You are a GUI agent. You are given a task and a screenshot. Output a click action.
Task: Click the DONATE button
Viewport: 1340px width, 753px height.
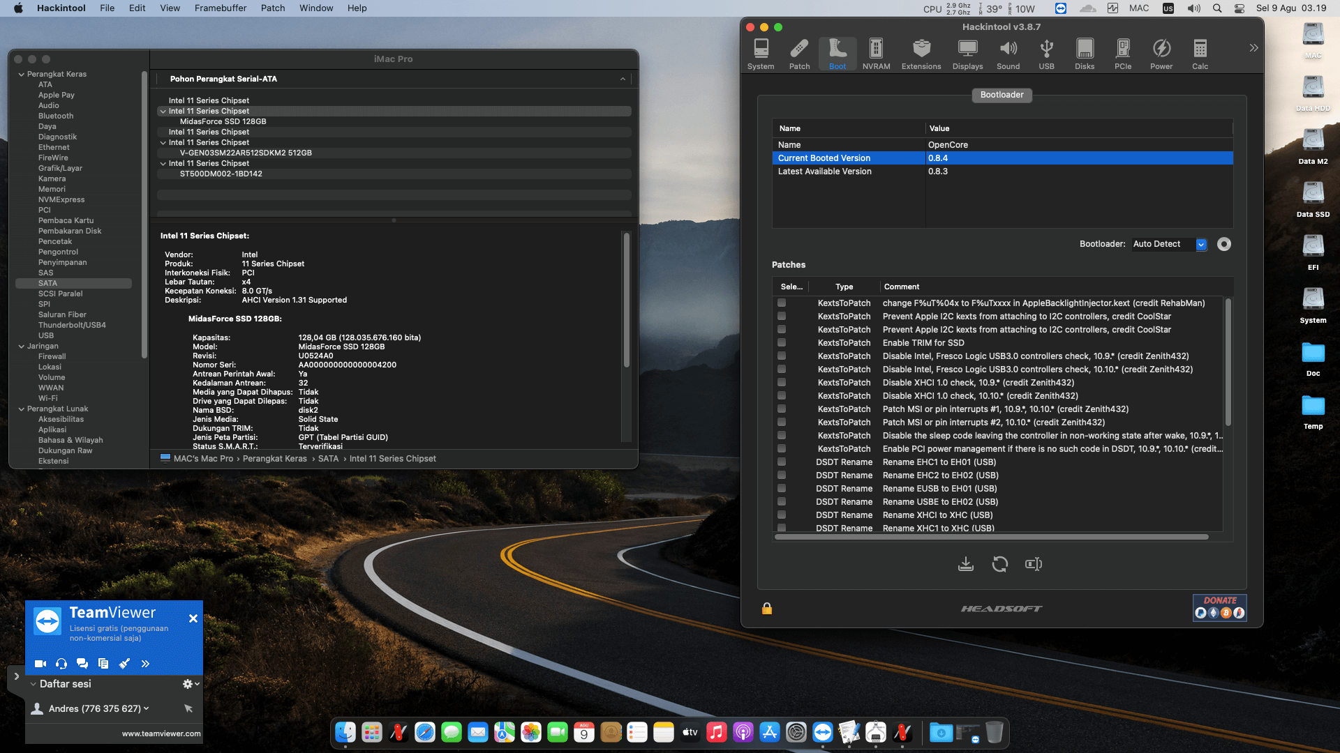(x=1219, y=607)
